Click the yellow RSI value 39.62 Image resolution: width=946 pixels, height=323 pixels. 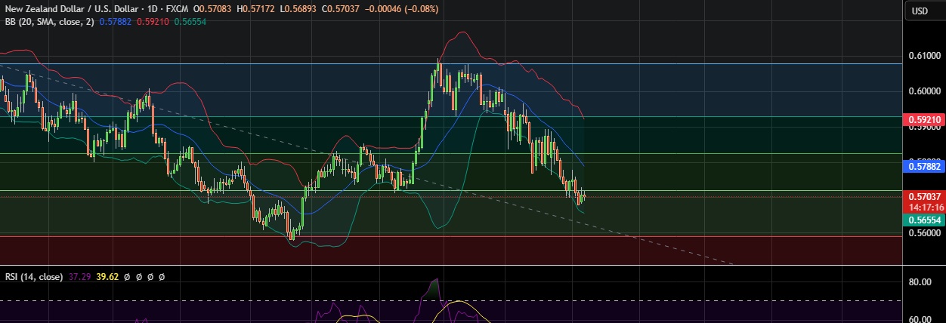pyautogui.click(x=105, y=277)
